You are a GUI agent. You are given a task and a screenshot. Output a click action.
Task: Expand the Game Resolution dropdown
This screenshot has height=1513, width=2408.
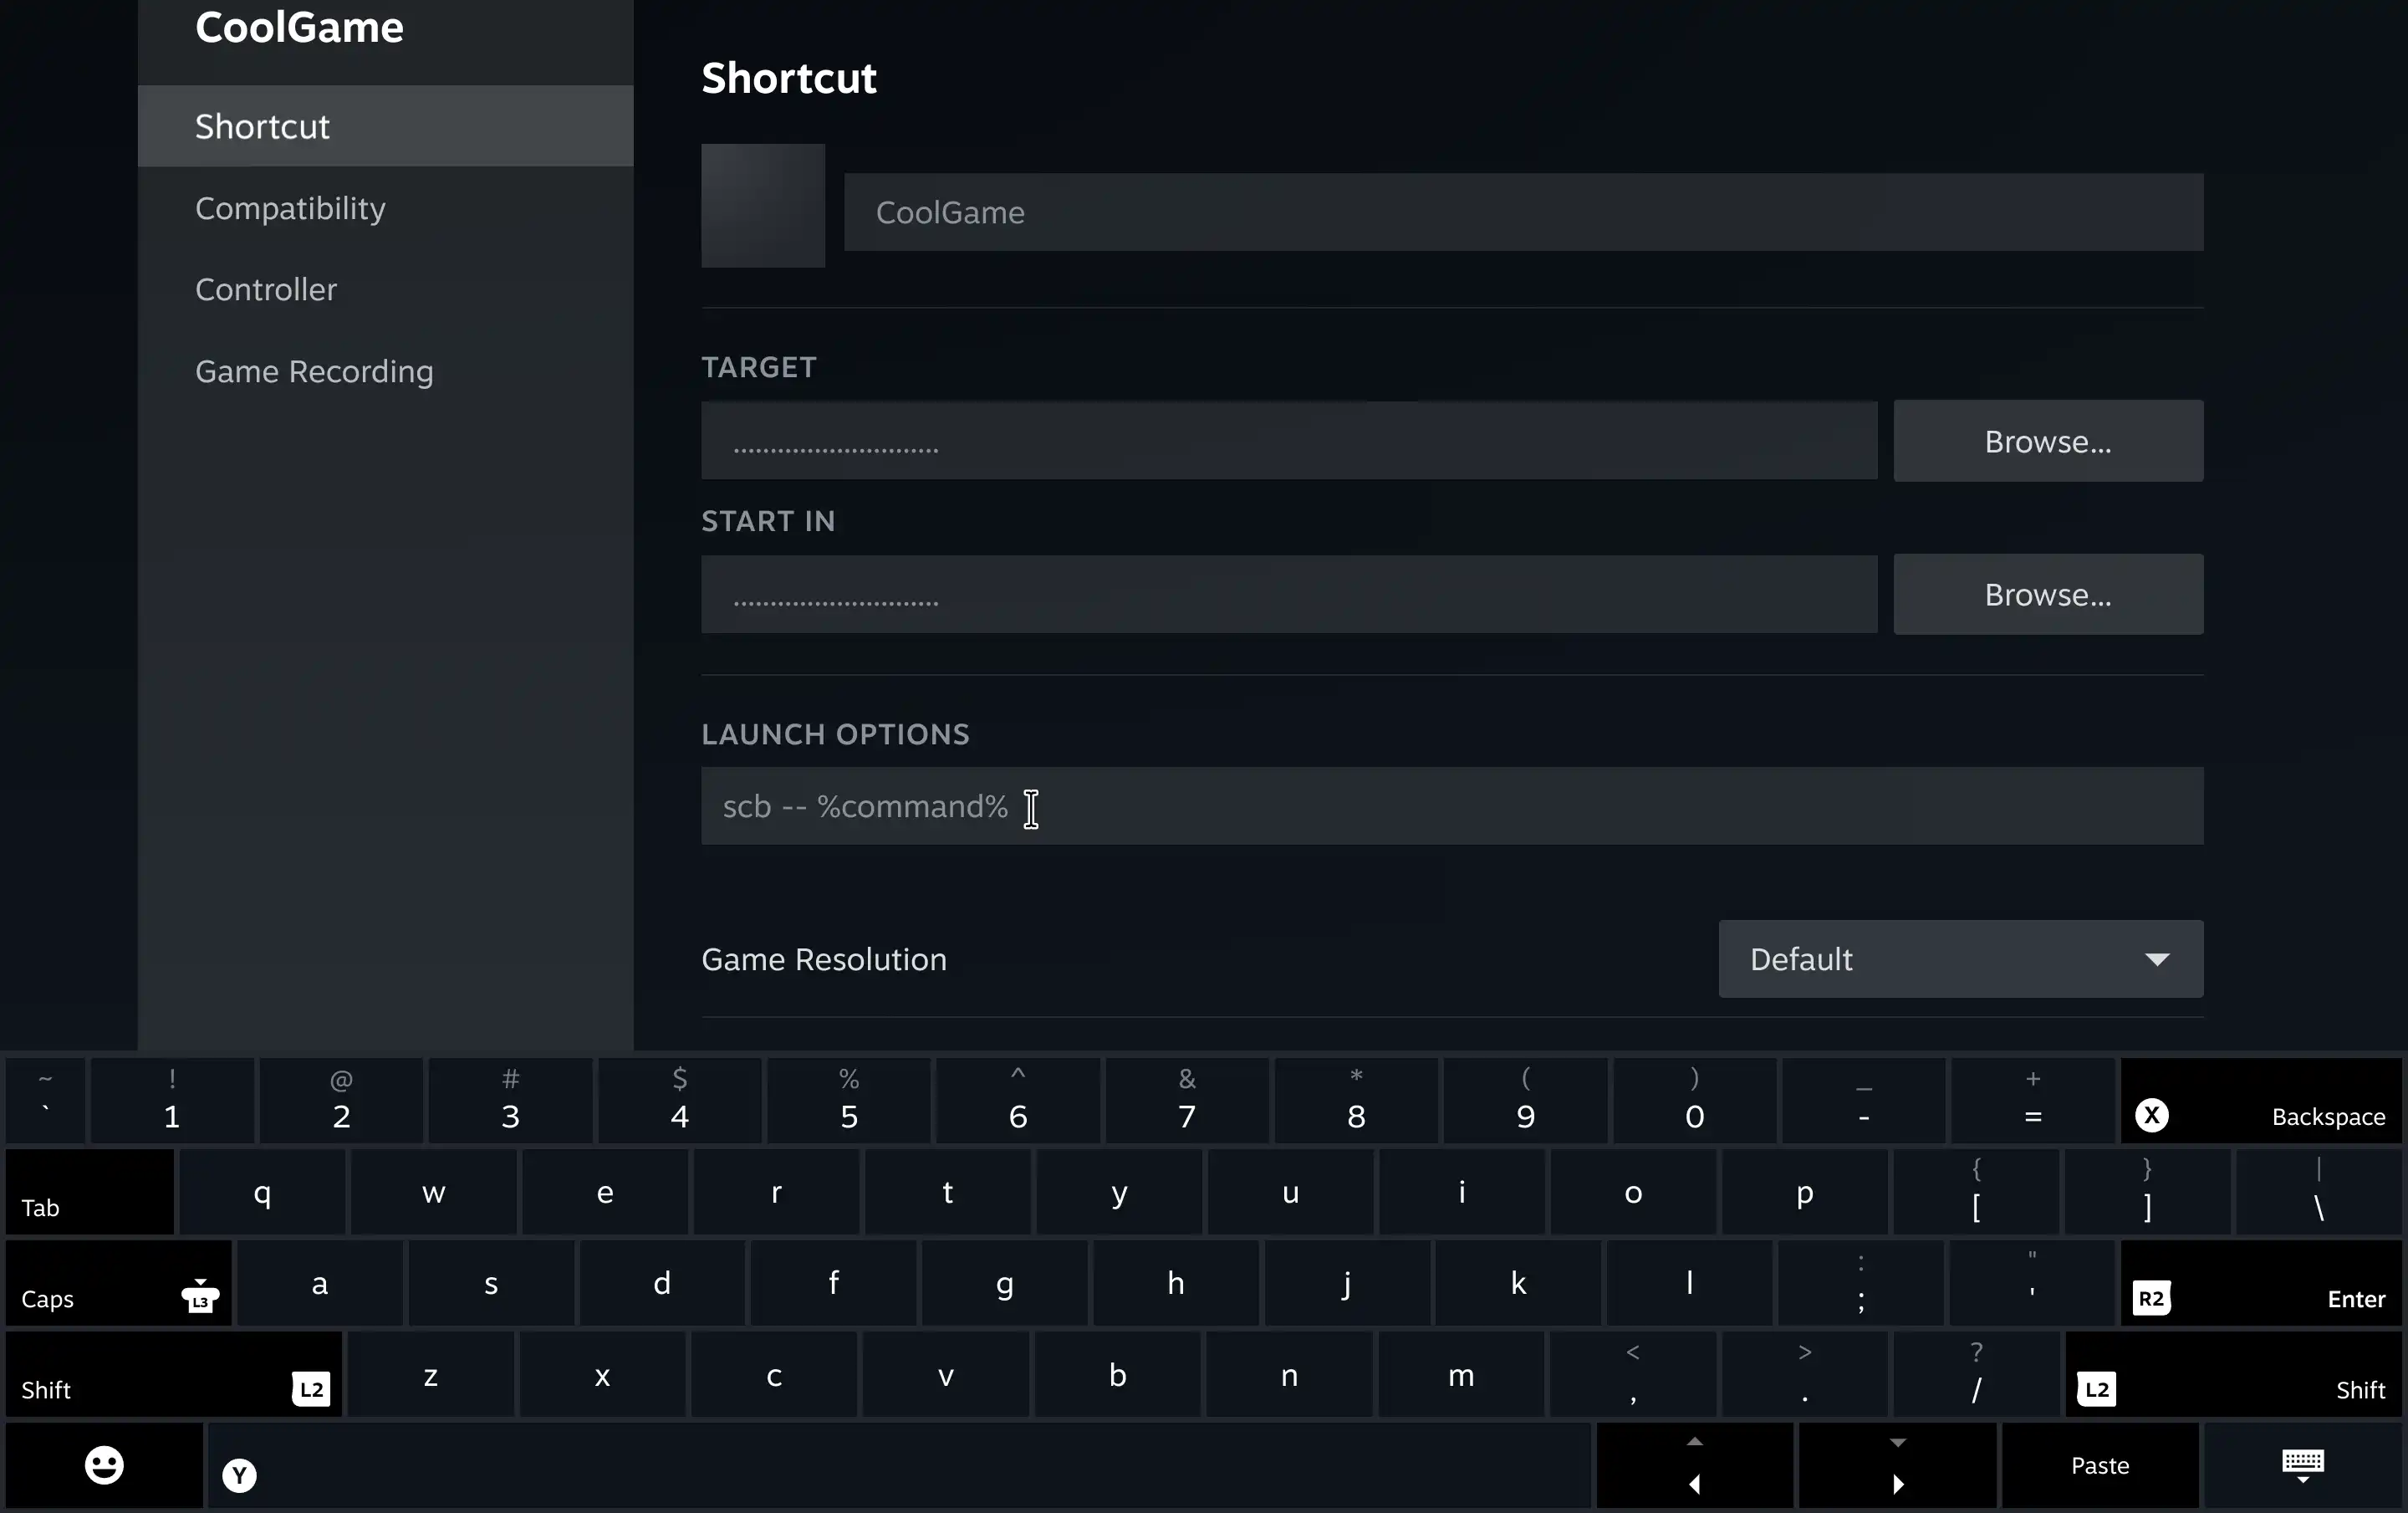(1960, 959)
